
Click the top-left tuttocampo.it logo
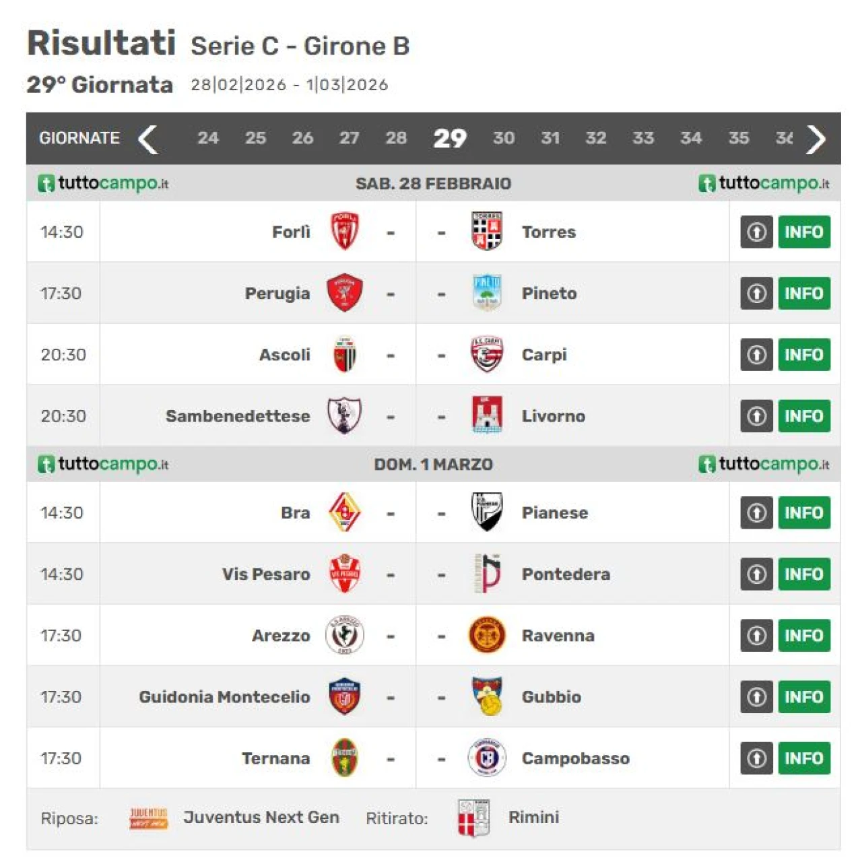tap(104, 183)
